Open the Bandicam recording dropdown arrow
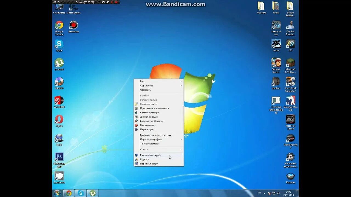The image size is (351, 197). (99, 2)
